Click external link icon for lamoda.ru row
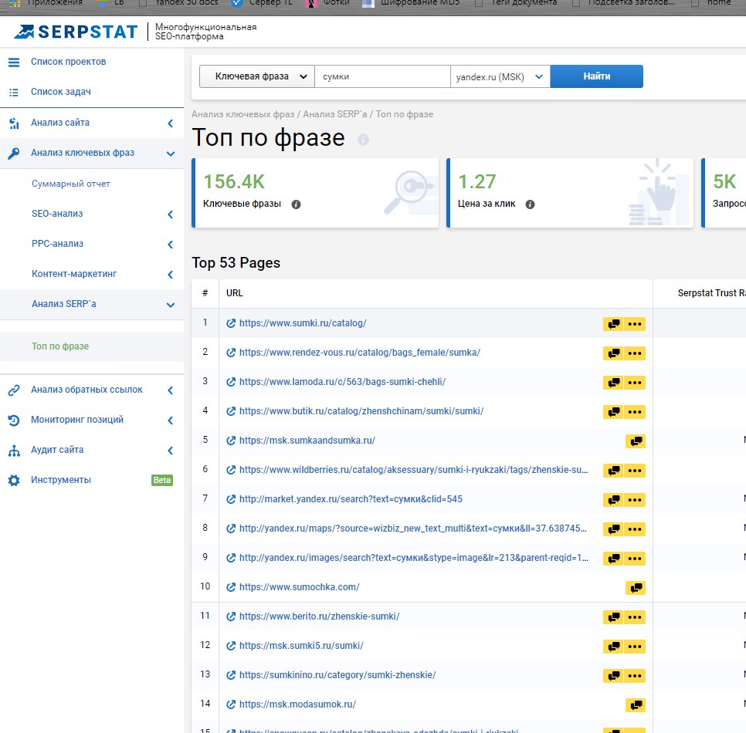Image resolution: width=746 pixels, height=733 pixels. pyautogui.click(x=231, y=382)
